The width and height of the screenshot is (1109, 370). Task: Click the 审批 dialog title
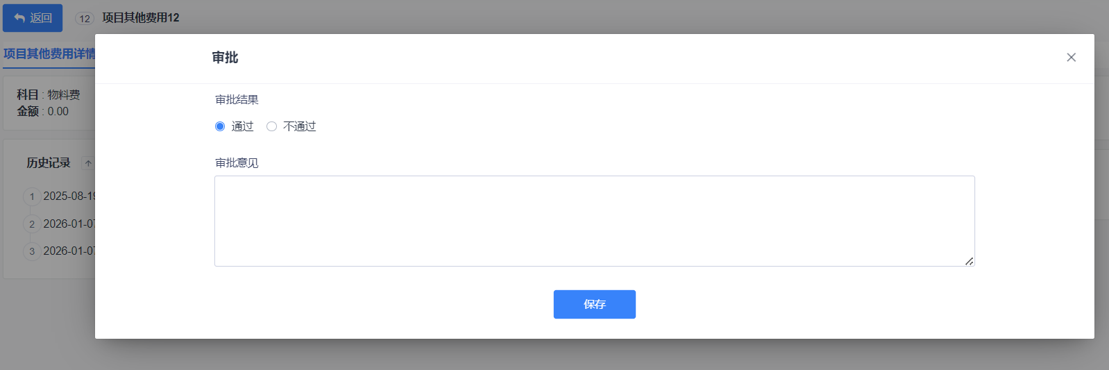[x=226, y=58]
